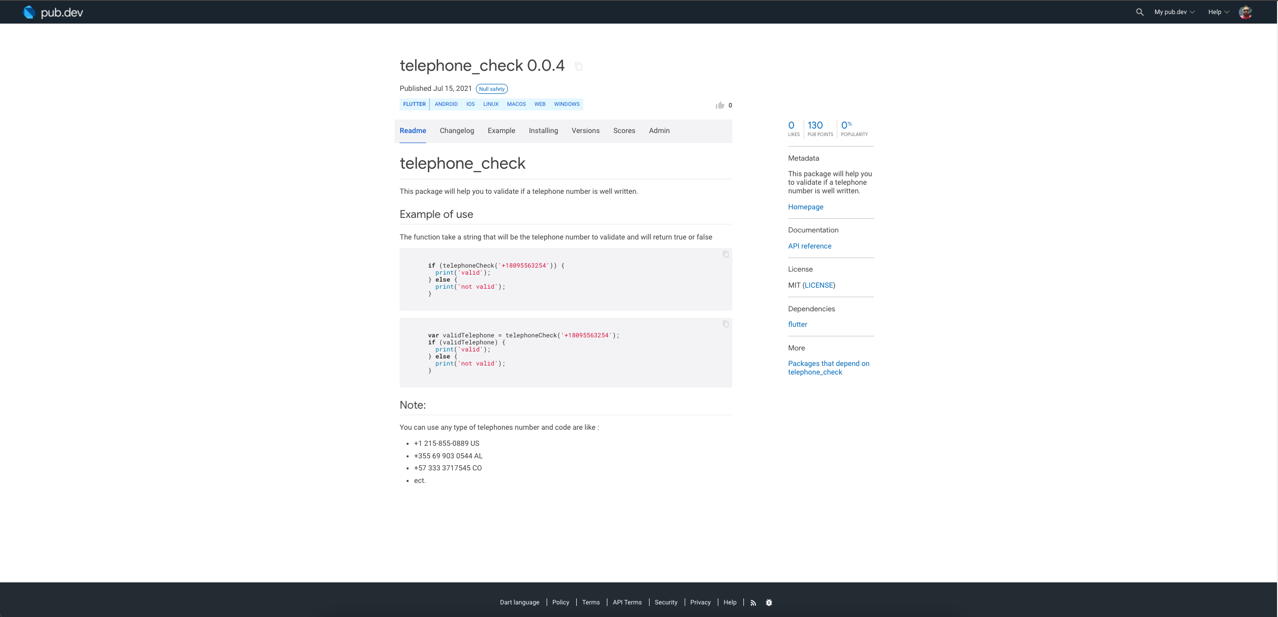Open the RSS feed icon in footer
Image resolution: width=1278 pixels, height=617 pixels.
pos(753,602)
